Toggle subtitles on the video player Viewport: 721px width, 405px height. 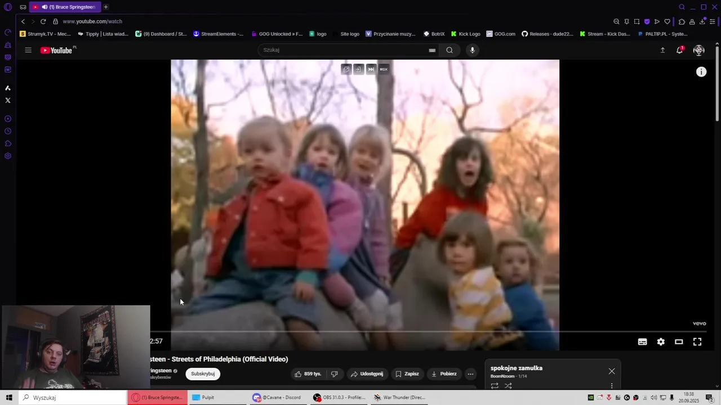pyautogui.click(x=642, y=341)
